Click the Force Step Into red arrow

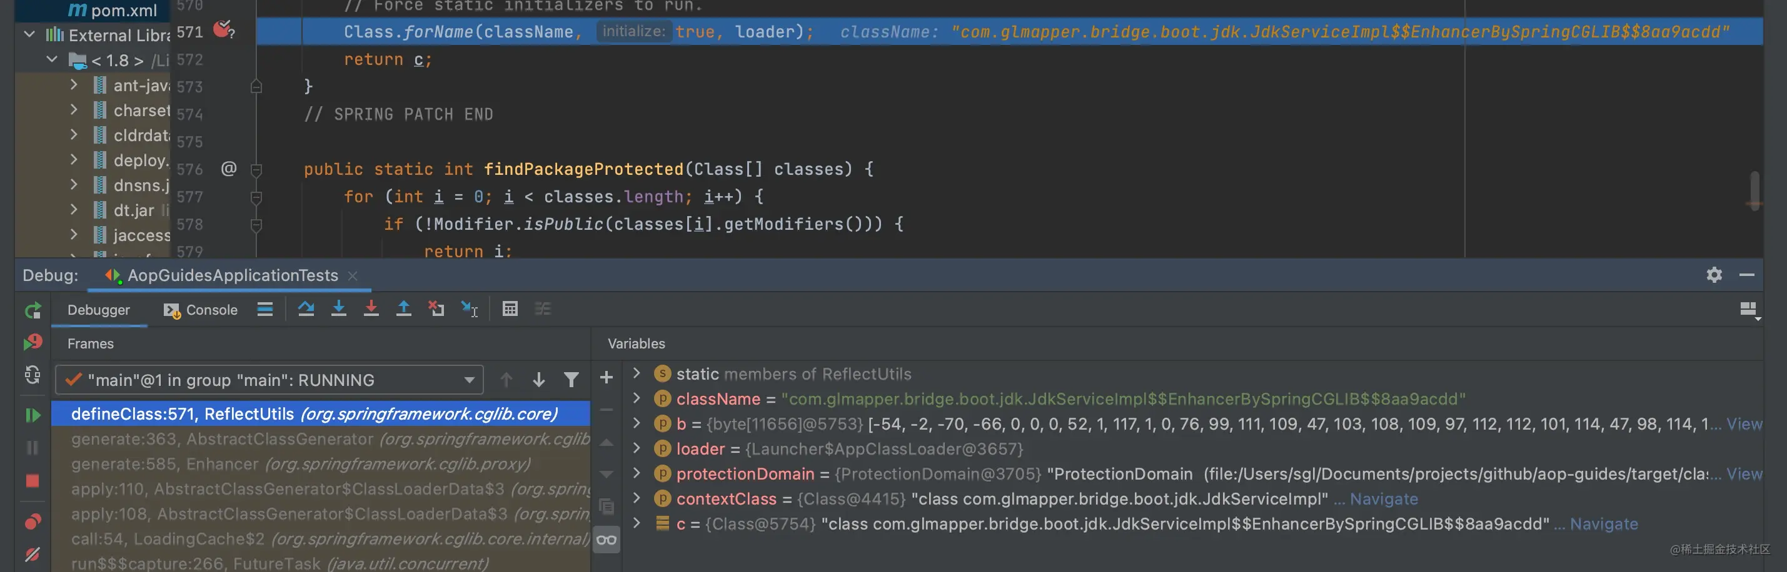tap(371, 309)
